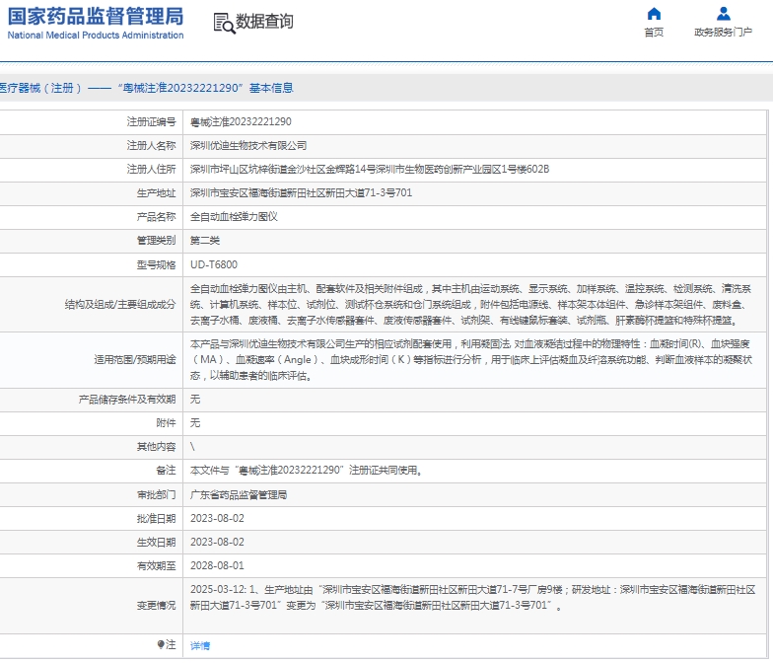The image size is (773, 663).
Task: Click the 批准日期 value 2023-08-02
Action: pos(217,518)
